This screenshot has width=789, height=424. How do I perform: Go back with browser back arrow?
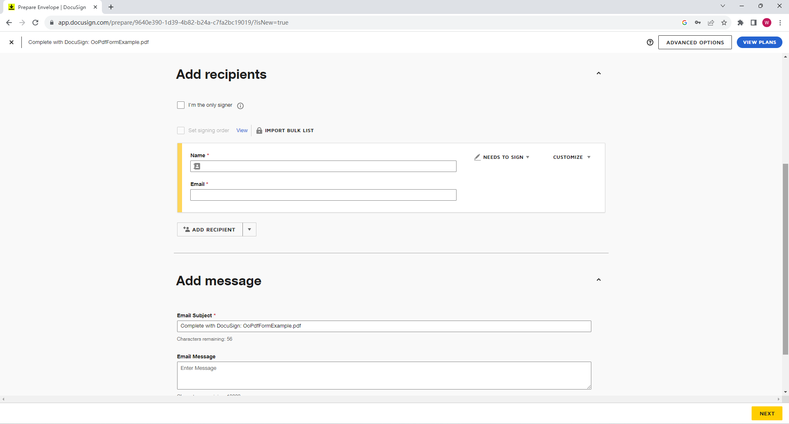9,23
